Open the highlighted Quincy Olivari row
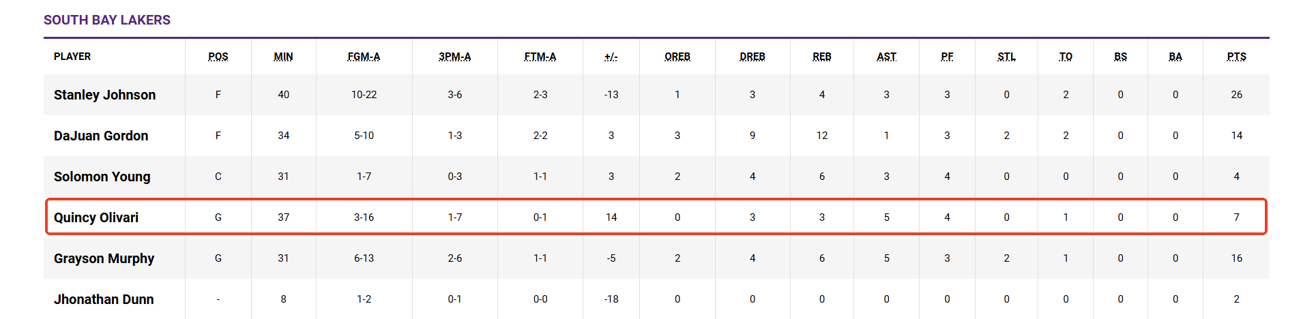Screen dimensions: 1301x319 coord(656,217)
